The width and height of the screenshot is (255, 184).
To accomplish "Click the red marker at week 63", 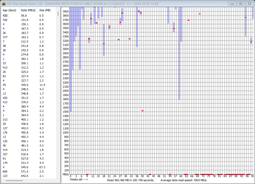I will coord(188,20).
